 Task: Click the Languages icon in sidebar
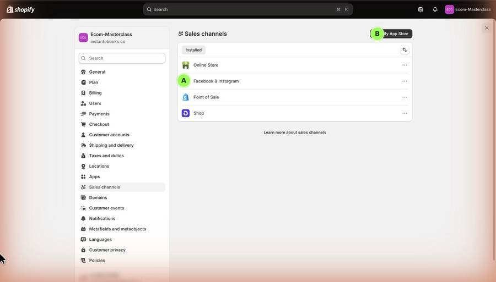pos(83,240)
